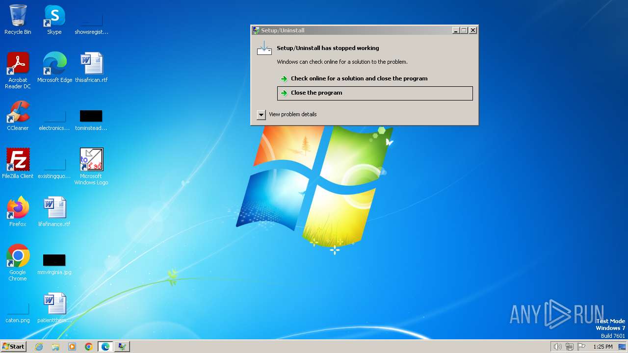Select the Google Chrome desktop shortcut

coord(18,263)
